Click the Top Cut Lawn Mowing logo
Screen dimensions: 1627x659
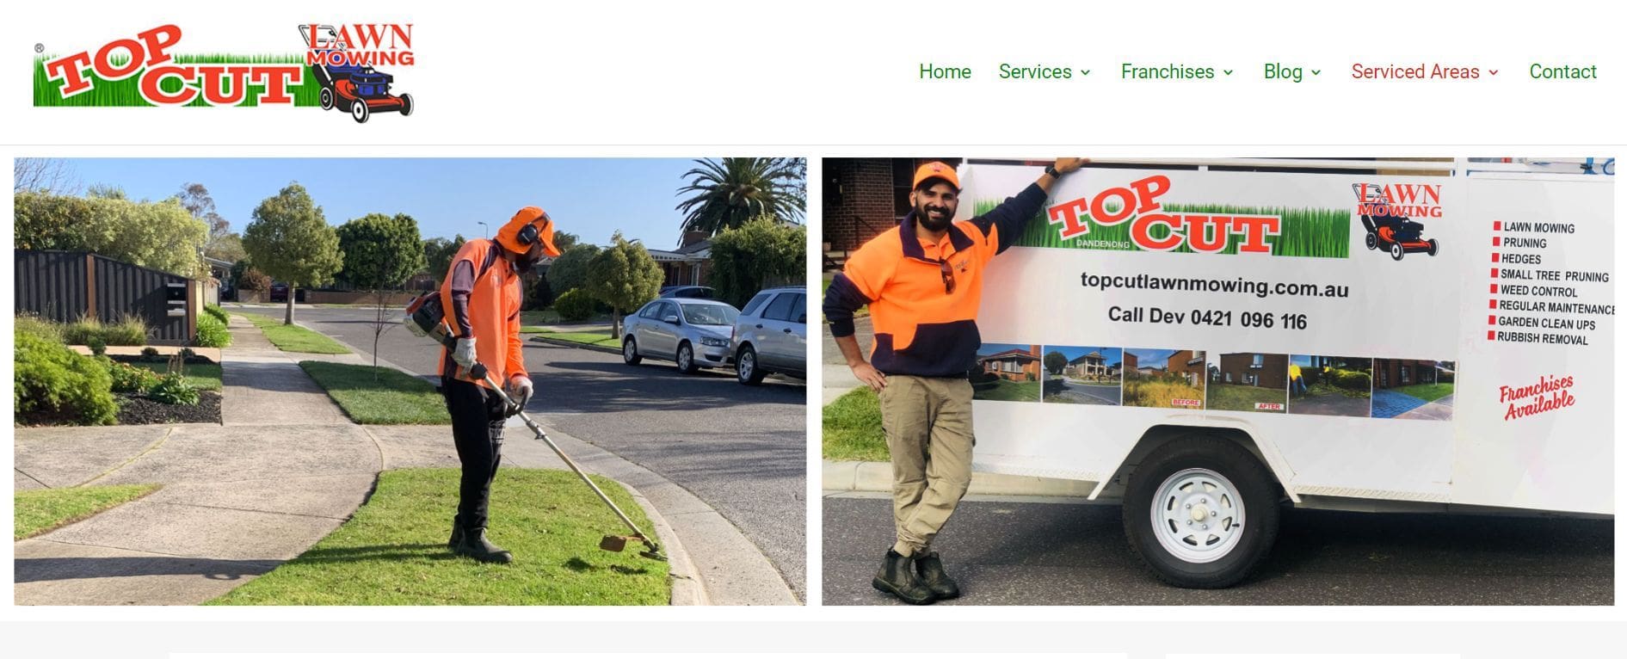224,72
